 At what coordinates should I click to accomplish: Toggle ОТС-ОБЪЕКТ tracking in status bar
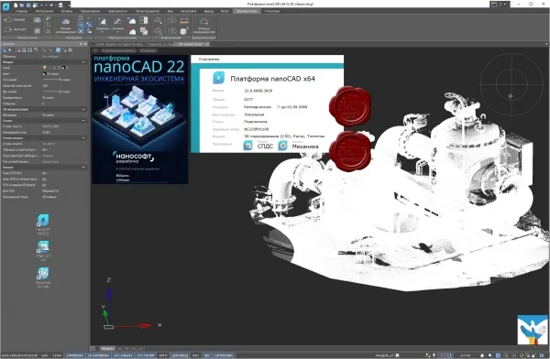coord(123,355)
